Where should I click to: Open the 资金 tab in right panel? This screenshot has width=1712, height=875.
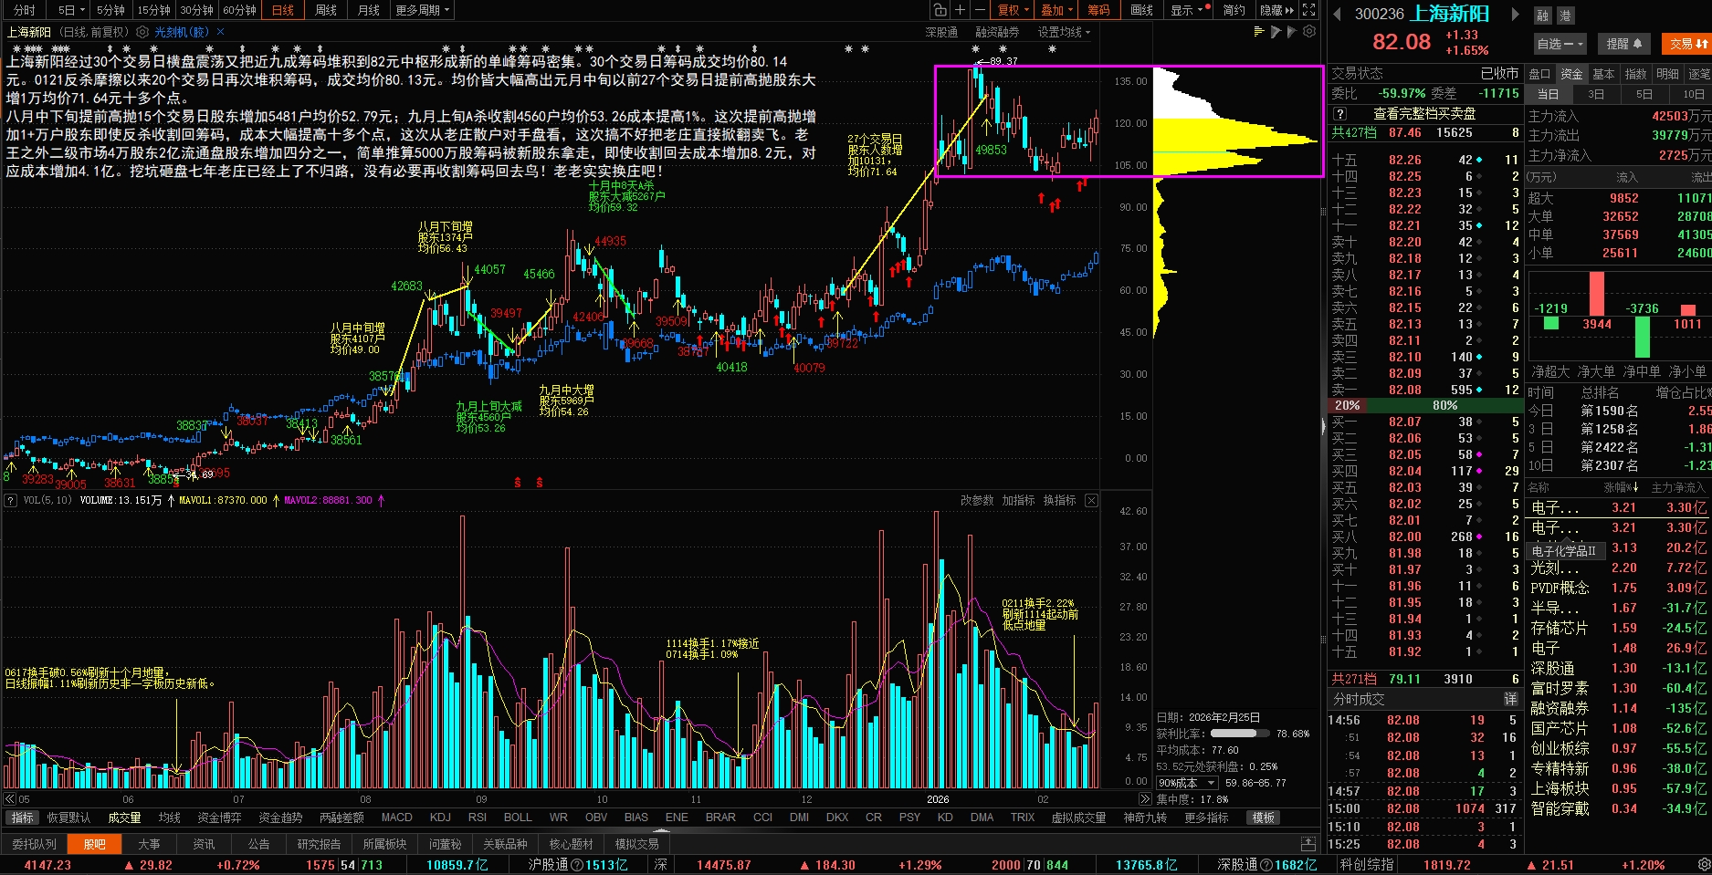tap(1571, 74)
